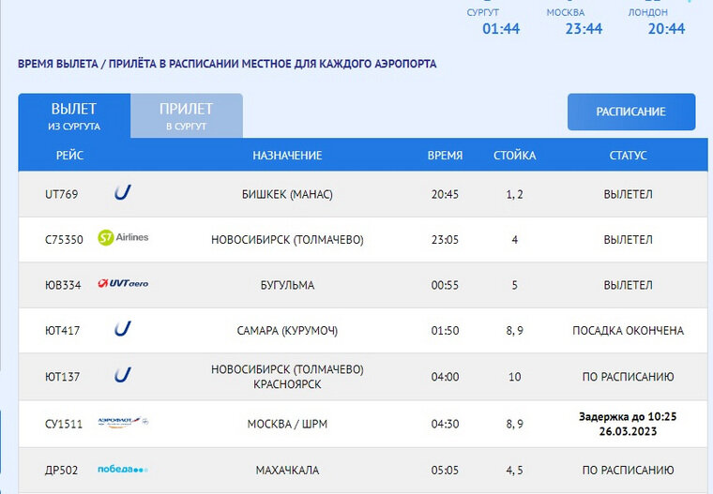Select flight number ДР502
The width and height of the screenshot is (713, 494).
tap(61, 470)
